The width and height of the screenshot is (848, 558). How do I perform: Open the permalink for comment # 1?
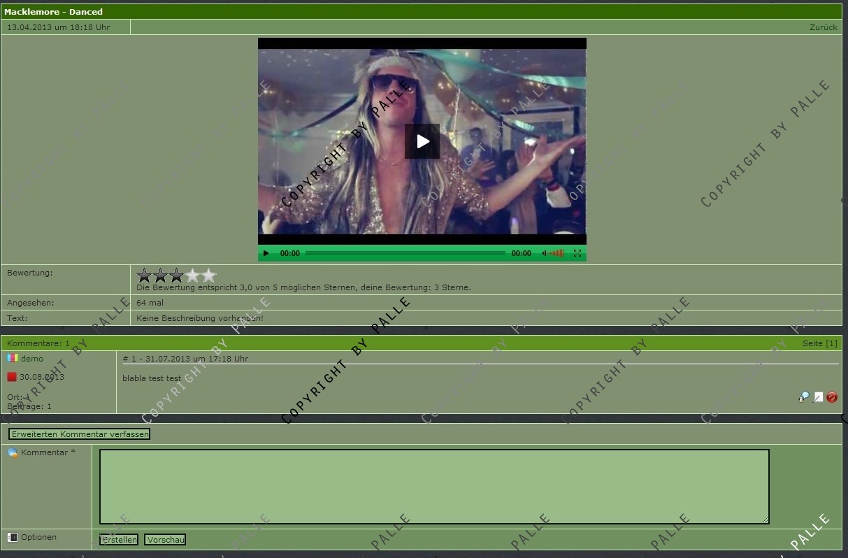[x=129, y=359]
